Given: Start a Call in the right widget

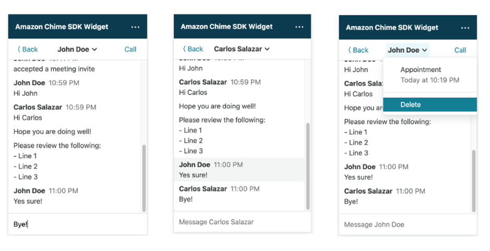Looking at the screenshot, I should [x=460, y=50].
